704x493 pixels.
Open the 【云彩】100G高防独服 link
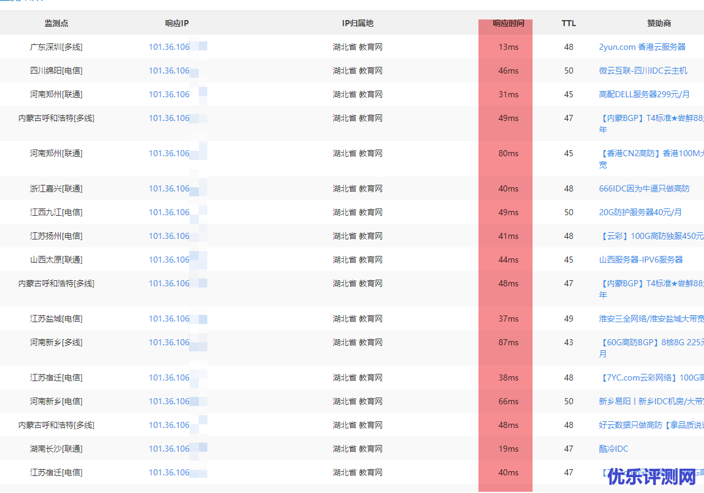coord(651,236)
